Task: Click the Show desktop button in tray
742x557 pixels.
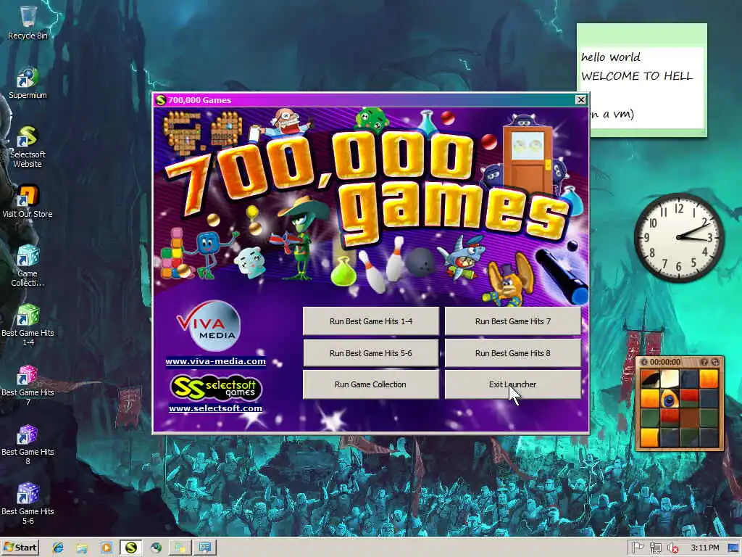Action: [733, 548]
